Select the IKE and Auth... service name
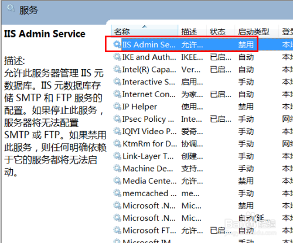 149,57
